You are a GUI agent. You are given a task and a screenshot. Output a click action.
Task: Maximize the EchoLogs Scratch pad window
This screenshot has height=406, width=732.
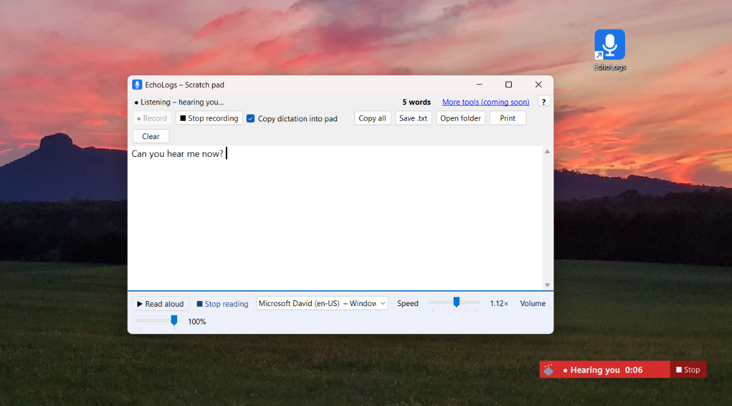509,85
